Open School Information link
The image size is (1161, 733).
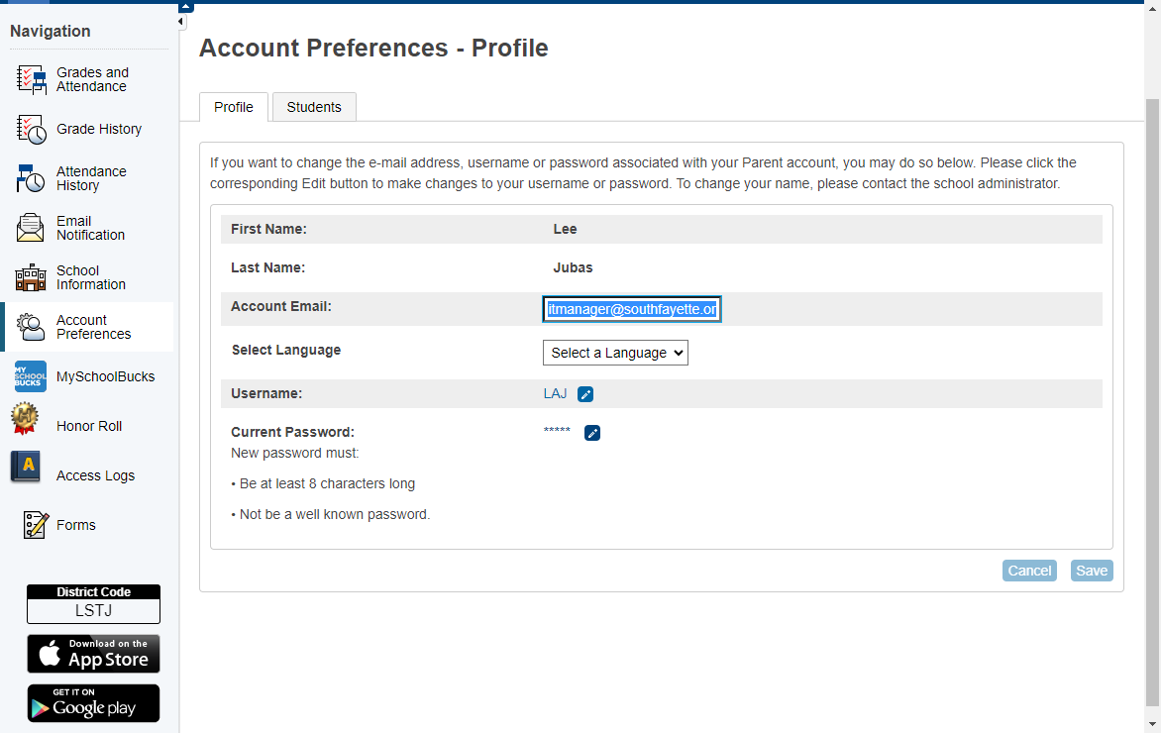pyautogui.click(x=91, y=277)
